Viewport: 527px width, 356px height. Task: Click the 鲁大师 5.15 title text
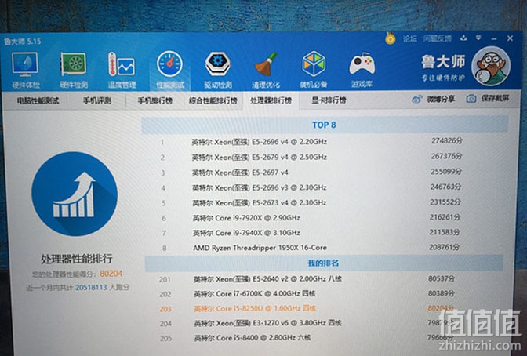click(x=23, y=42)
